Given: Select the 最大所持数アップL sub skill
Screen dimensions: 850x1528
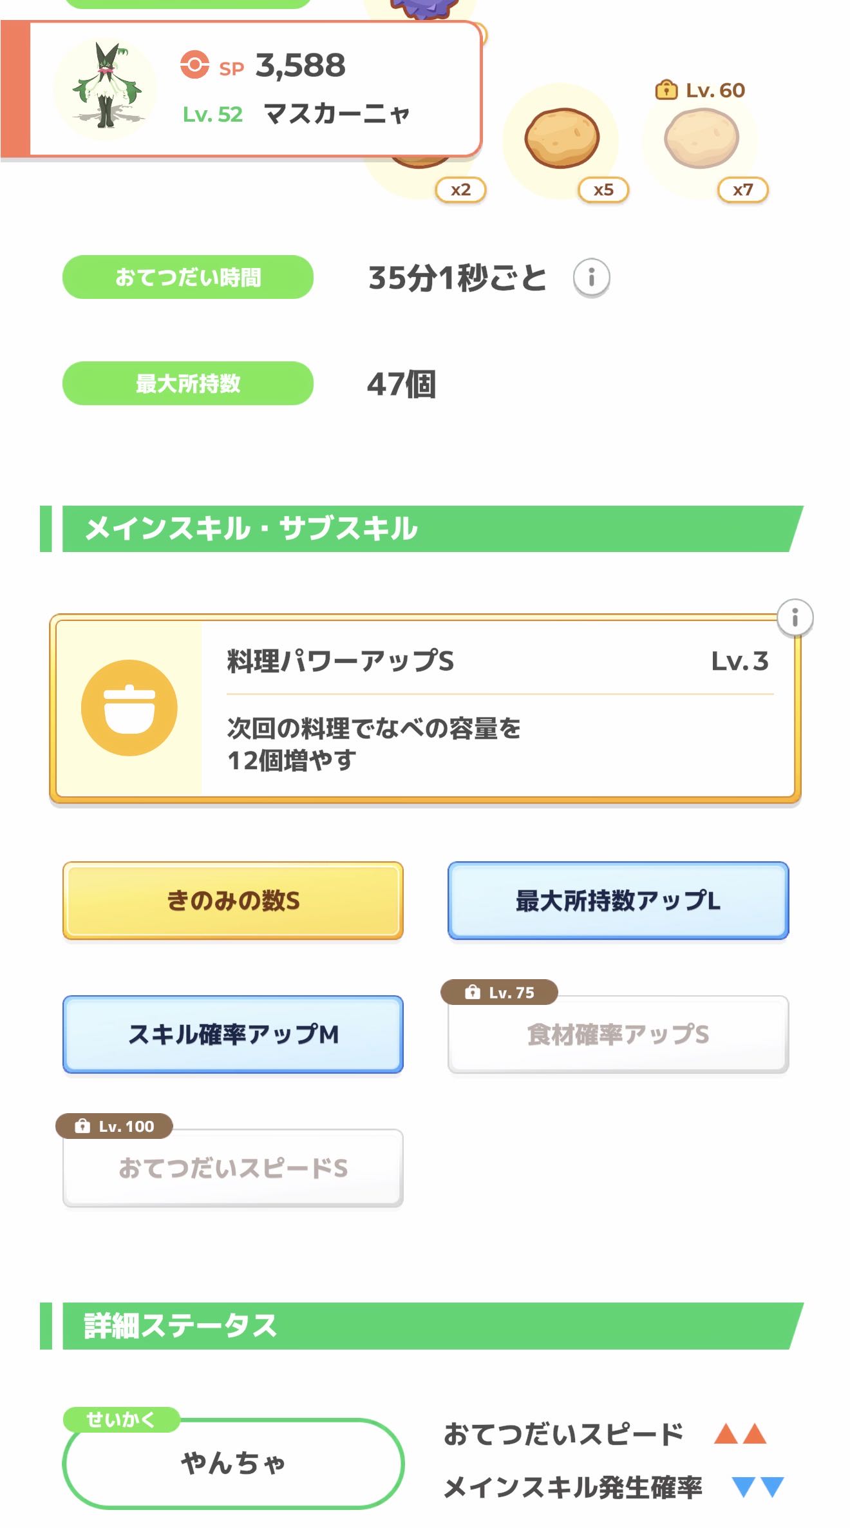Looking at the screenshot, I should [x=618, y=901].
